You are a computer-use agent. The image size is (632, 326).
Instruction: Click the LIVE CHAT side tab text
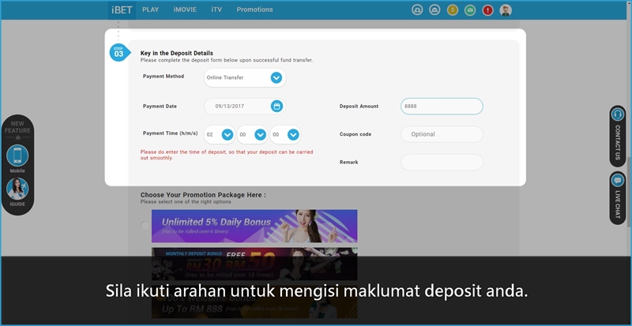click(x=618, y=204)
